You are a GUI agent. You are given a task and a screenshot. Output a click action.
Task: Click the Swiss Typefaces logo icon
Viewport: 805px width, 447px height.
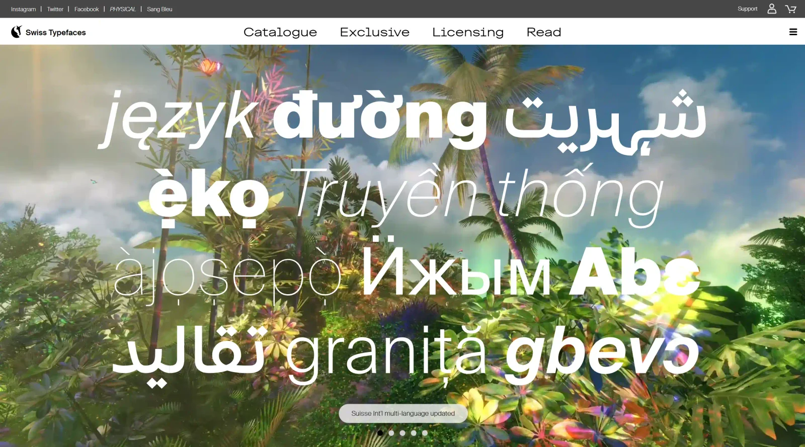[x=17, y=32]
